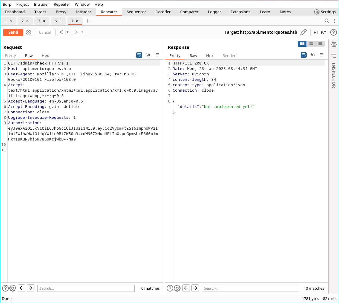Open the Project menu
This screenshot has height=303, width=339.
pyautogui.click(x=22, y=4)
